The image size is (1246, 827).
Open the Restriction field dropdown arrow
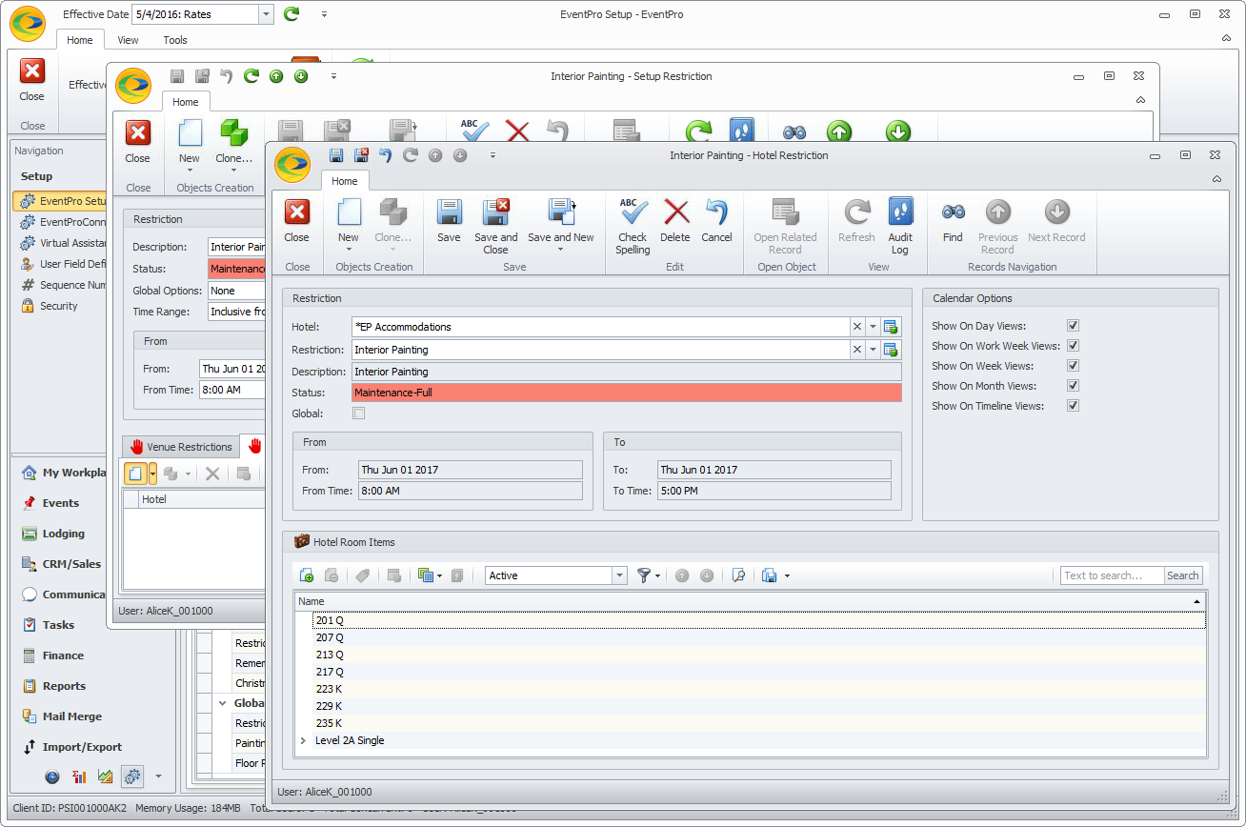[873, 350]
